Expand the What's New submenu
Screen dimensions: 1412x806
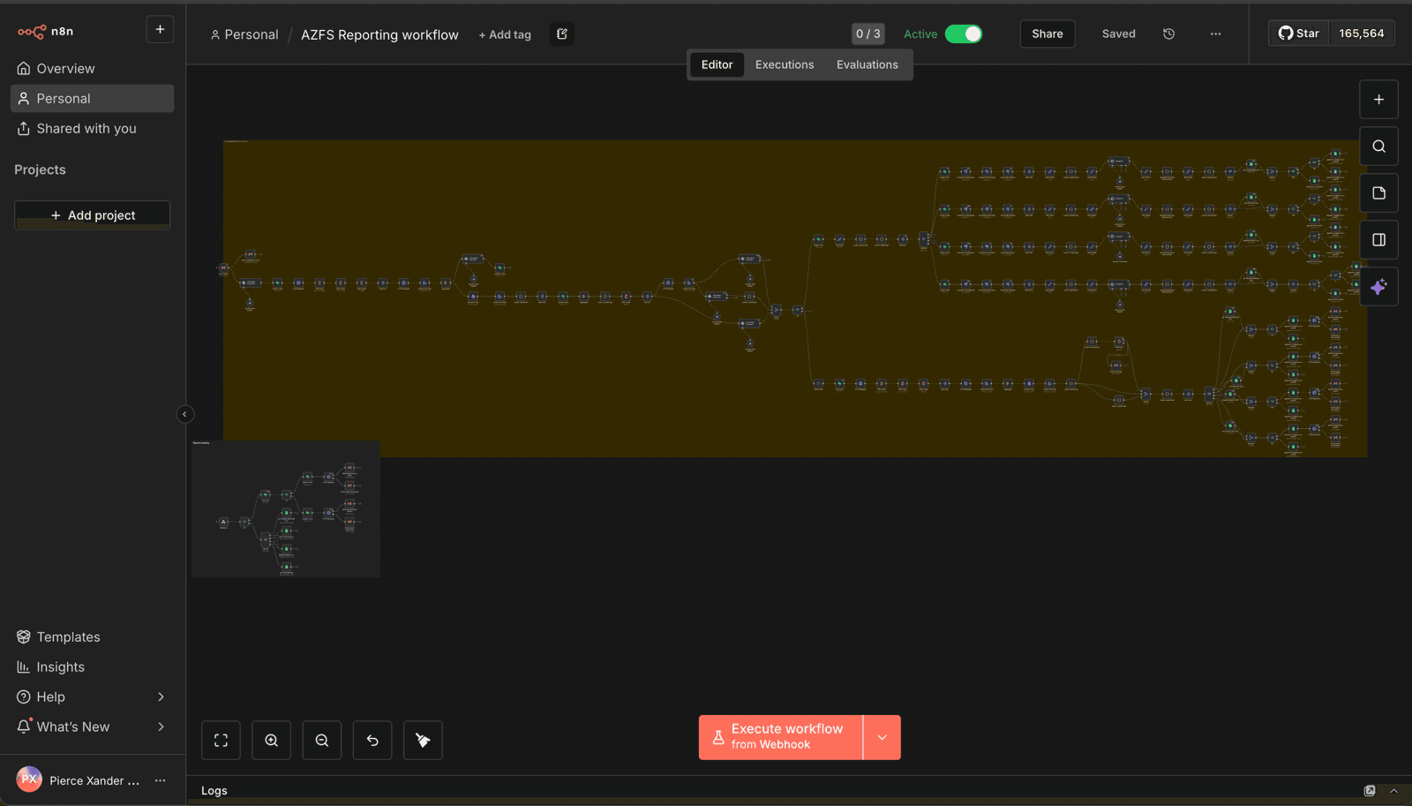pos(92,727)
